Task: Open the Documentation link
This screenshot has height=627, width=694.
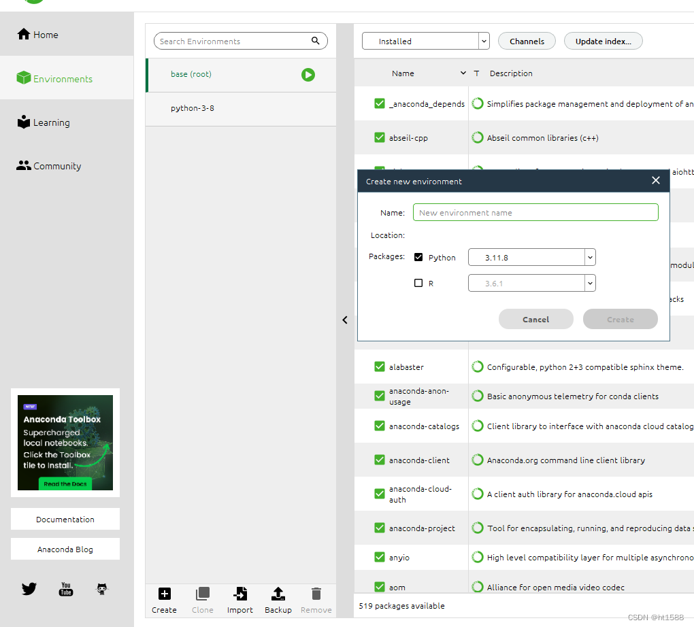Action: pos(65,519)
